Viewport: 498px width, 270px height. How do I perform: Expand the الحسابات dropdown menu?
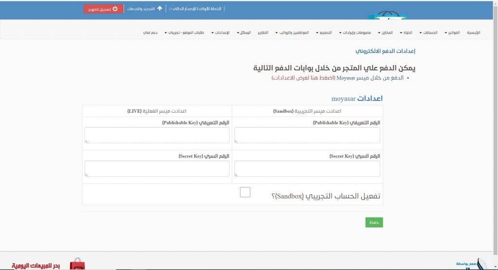[428, 33]
